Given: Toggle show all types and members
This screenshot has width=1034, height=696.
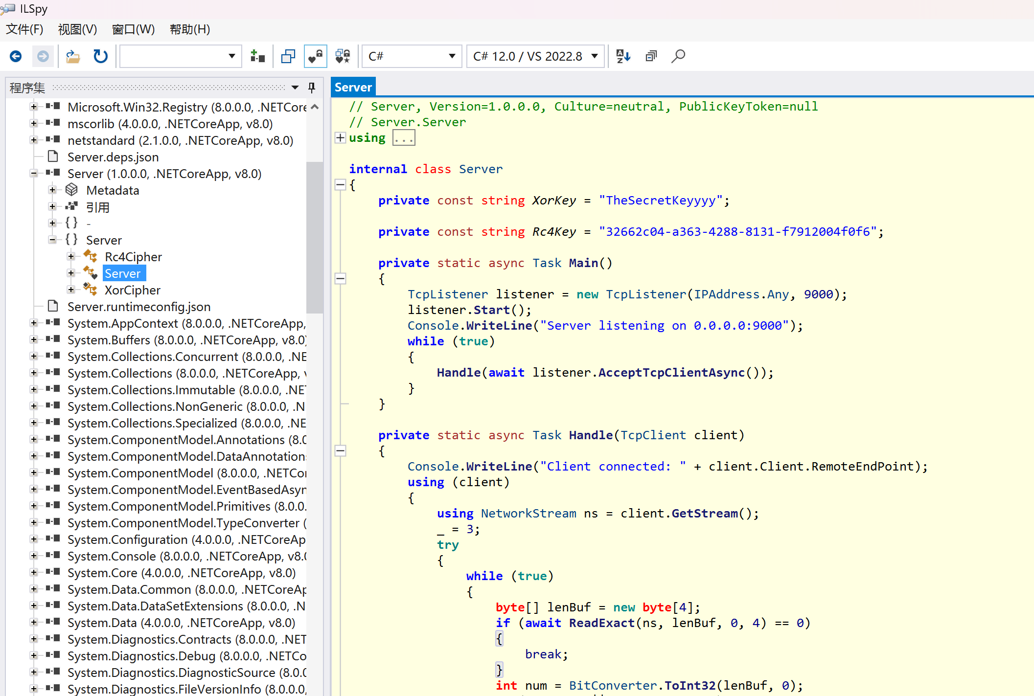Looking at the screenshot, I should 343,56.
